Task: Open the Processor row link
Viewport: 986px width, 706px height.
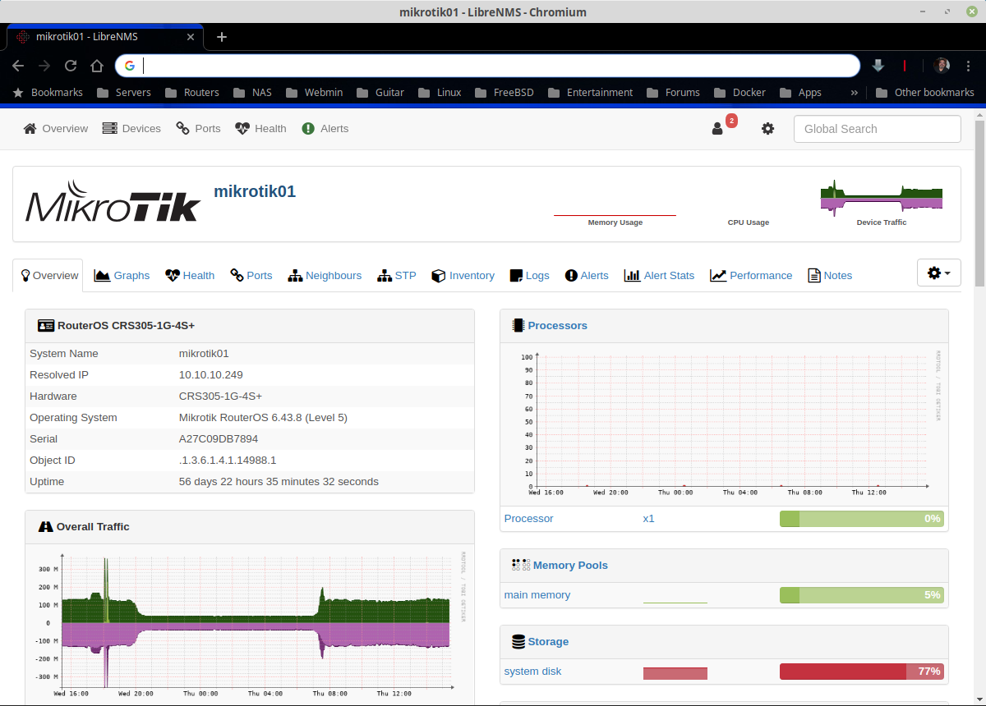Action: 529,519
